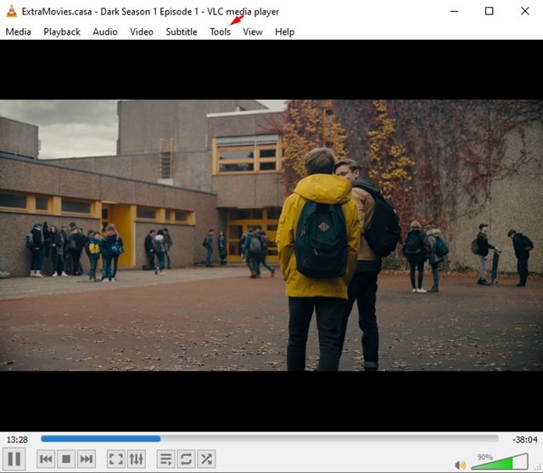Adjust volume slider at 90%
This screenshot has width=543, height=473.
500,462
